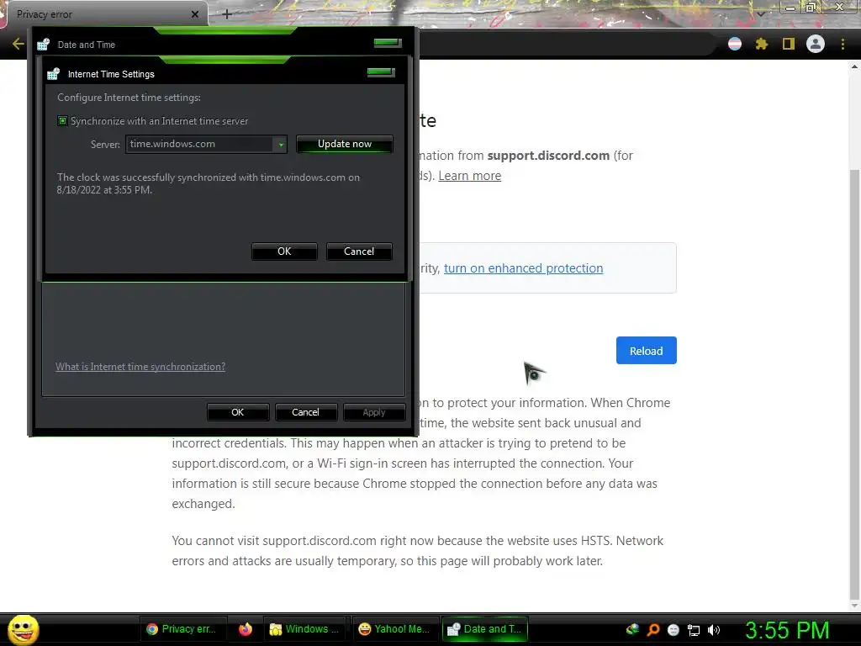
Task: Click the round gray tray icon
Action: tap(673, 630)
